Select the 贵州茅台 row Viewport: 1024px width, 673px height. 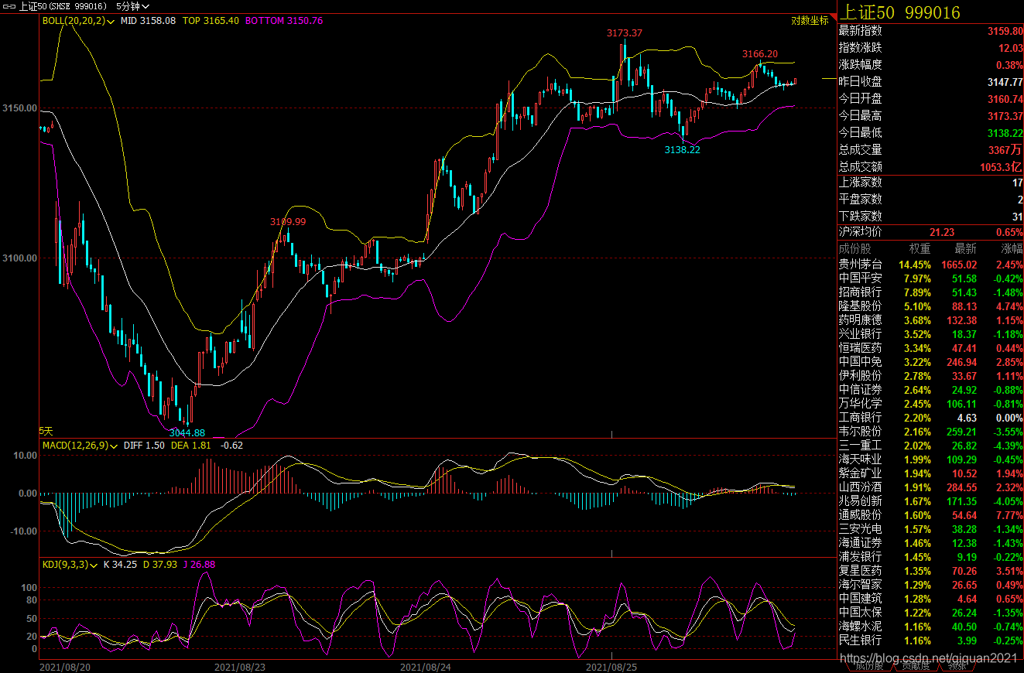pyautogui.click(x=931, y=265)
